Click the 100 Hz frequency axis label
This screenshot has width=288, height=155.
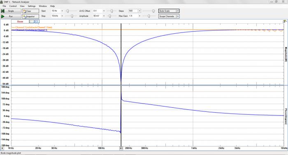(x=101, y=148)
